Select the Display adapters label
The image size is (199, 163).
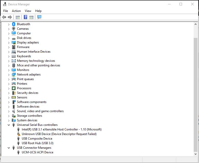[28, 42]
